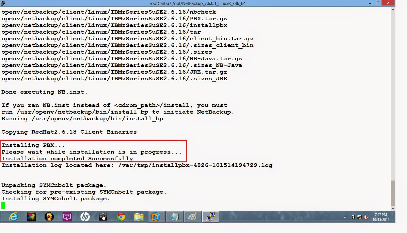Click the line ending in '/nbcheck'

click(x=109, y=12)
